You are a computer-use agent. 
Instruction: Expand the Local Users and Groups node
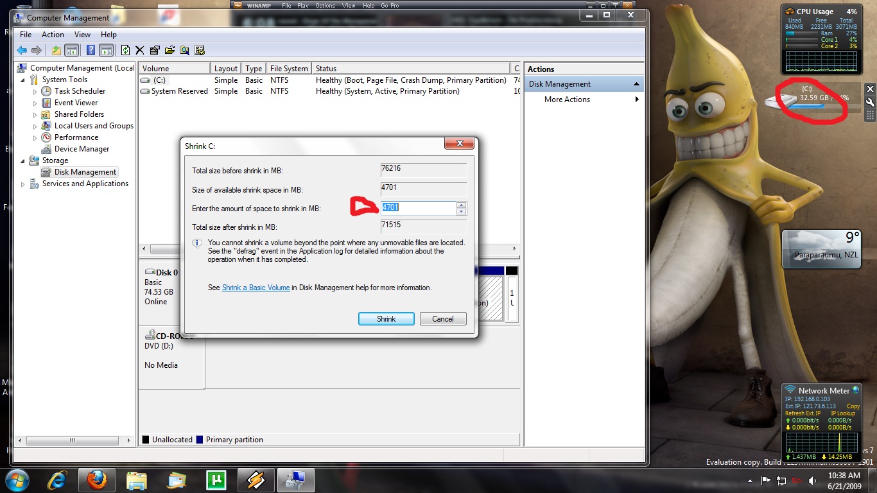(x=35, y=126)
